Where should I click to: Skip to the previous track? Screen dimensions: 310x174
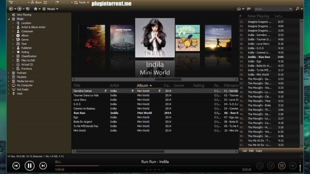coord(16,166)
